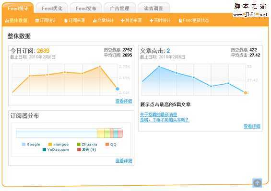This screenshot has height=191, width=271.
Task: Open 订阅统计 in the orange sub-menu
Action: coord(46,21)
